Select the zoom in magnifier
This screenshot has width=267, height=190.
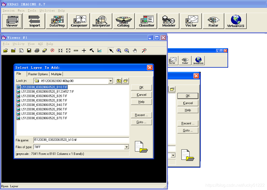[x=119, y=50]
